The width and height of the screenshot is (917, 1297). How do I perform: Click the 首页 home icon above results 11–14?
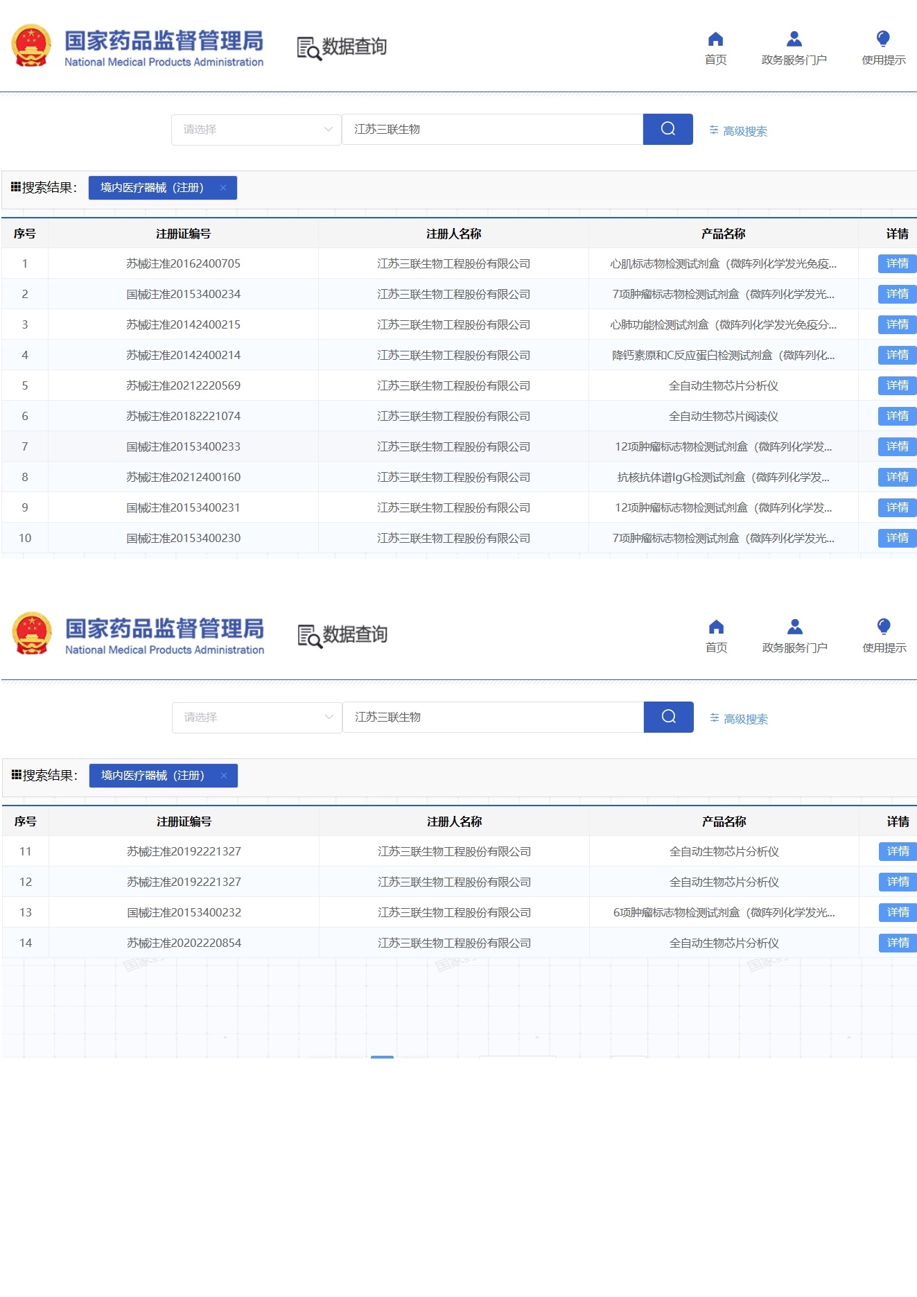[716, 627]
